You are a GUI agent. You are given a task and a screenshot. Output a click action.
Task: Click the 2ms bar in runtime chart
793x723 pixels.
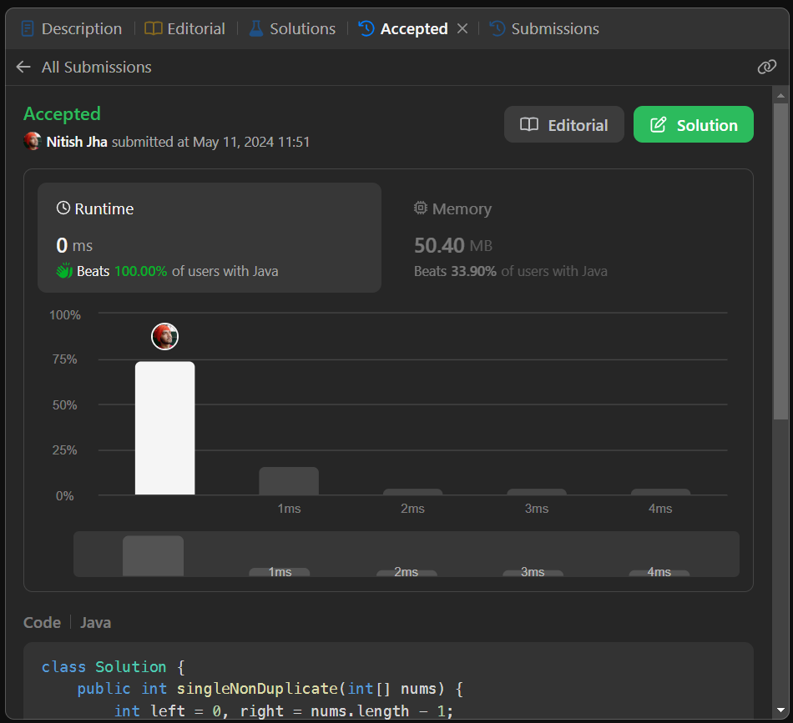click(x=412, y=492)
